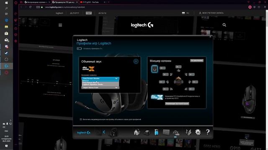This screenshot has width=268, height=150.
Task: Open the lighting effects icon
Action: [188, 132]
